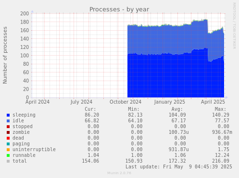Click the 'Munin 2.0.76' version text

tap(119, 173)
